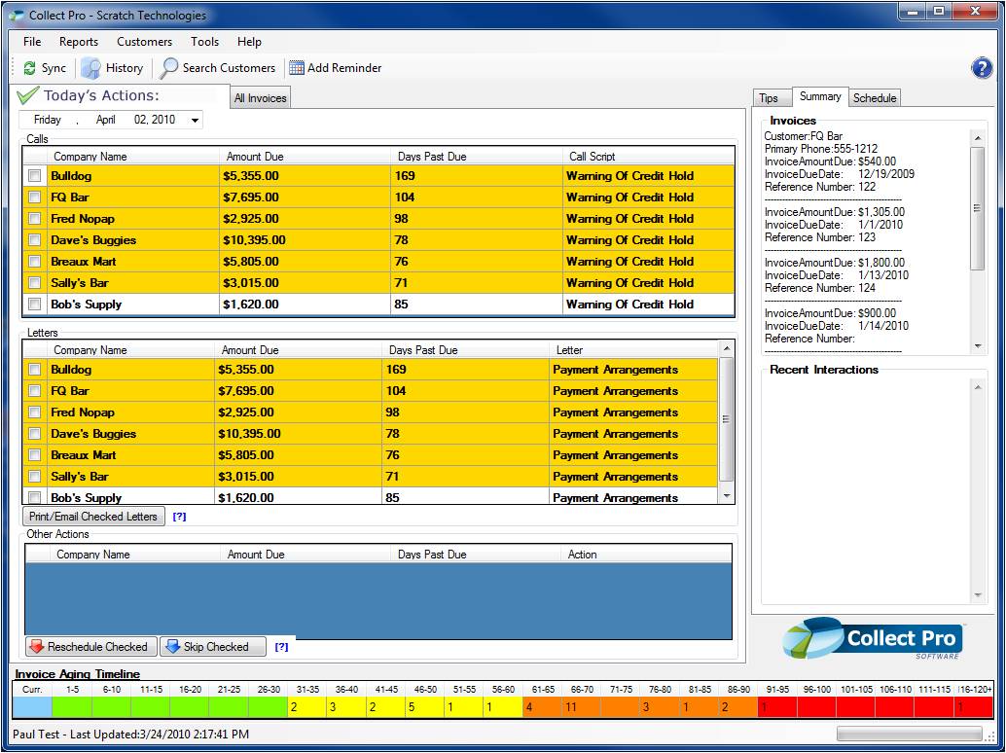The height and width of the screenshot is (753, 1006).
Task: Tick the Breaux Mart checkbox in Letters
Action: point(35,455)
